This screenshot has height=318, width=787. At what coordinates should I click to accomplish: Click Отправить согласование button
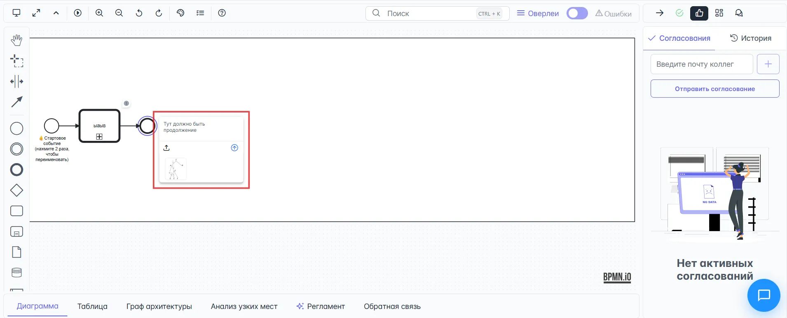click(714, 89)
